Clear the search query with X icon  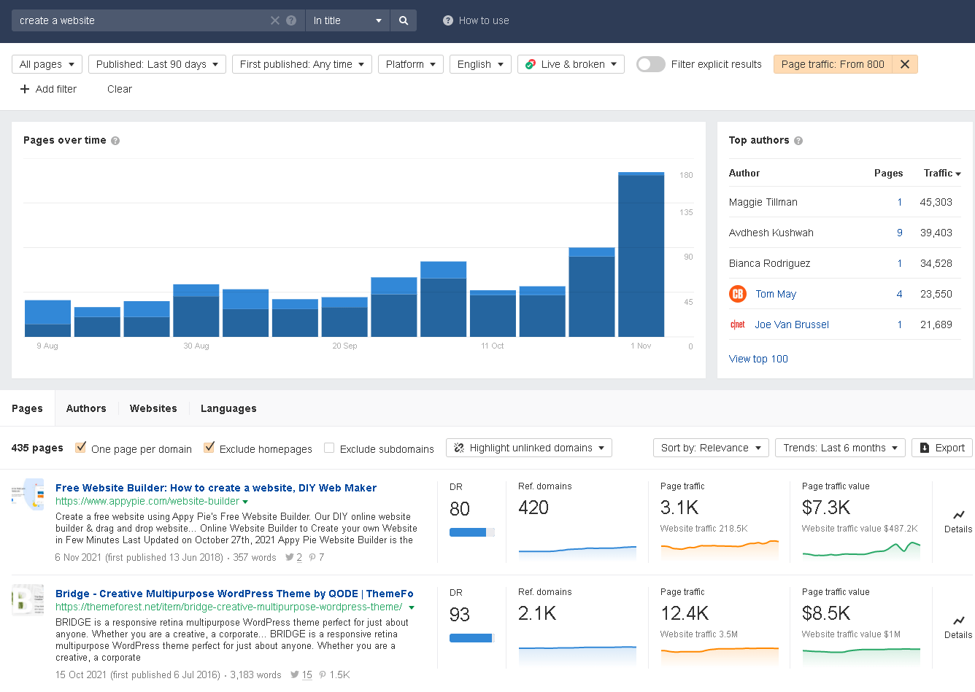coord(275,20)
